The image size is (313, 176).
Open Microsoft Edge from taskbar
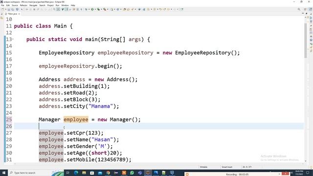click(76, 173)
